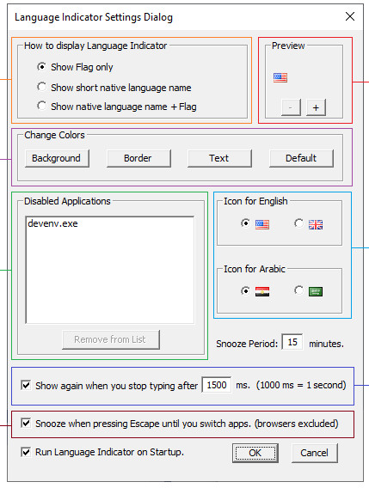
Task: Reset colors with Default button
Action: click(301, 158)
